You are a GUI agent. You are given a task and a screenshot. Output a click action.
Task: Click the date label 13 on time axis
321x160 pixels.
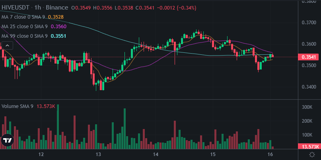[98, 154]
